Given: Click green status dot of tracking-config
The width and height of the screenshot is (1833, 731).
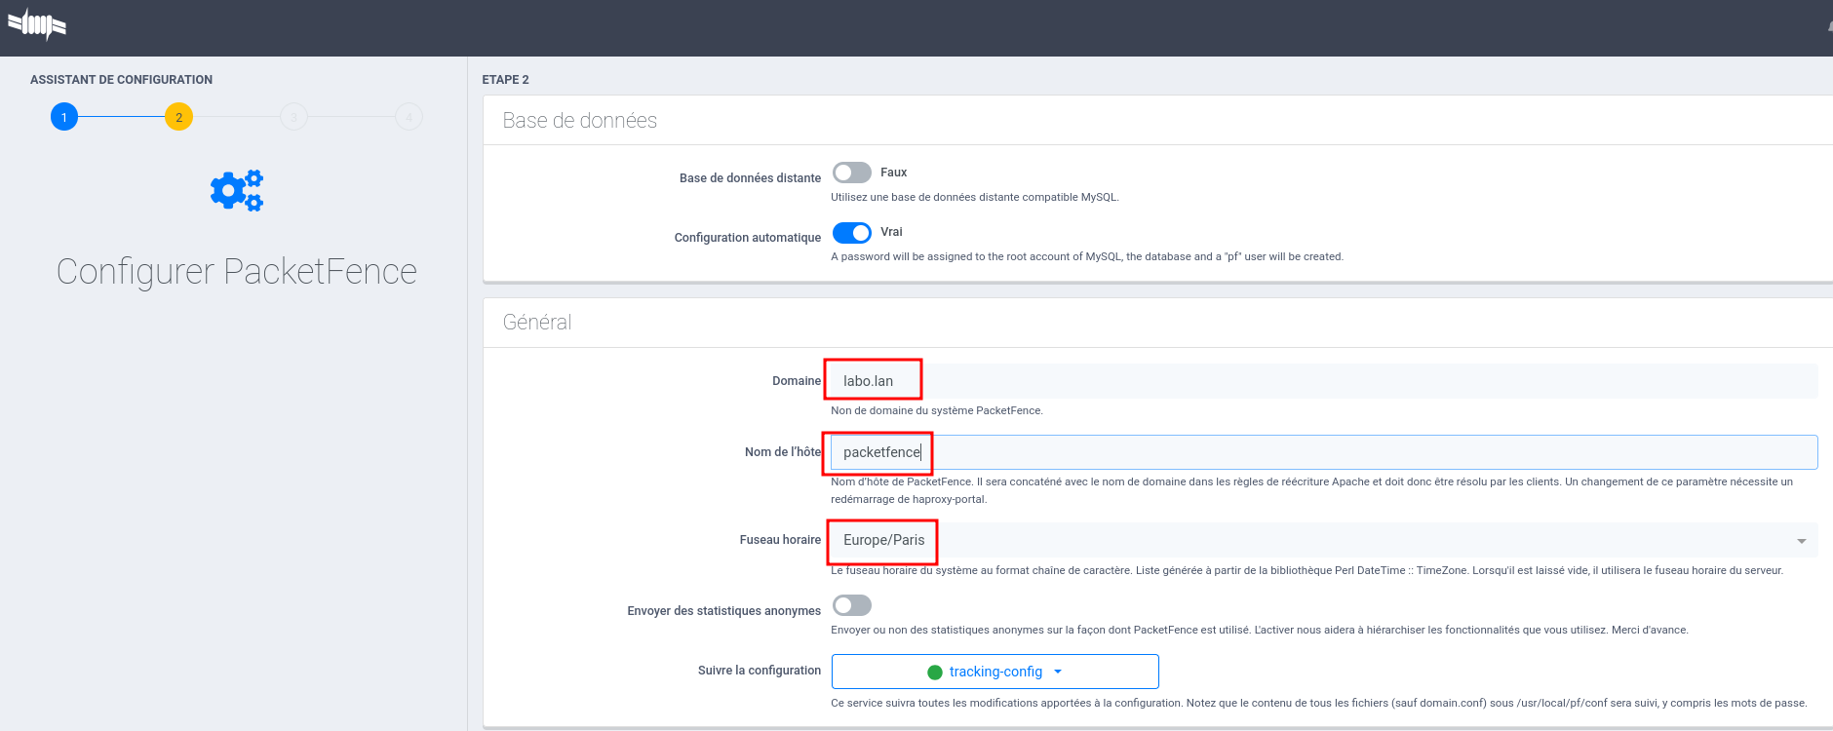Looking at the screenshot, I should click(935, 672).
